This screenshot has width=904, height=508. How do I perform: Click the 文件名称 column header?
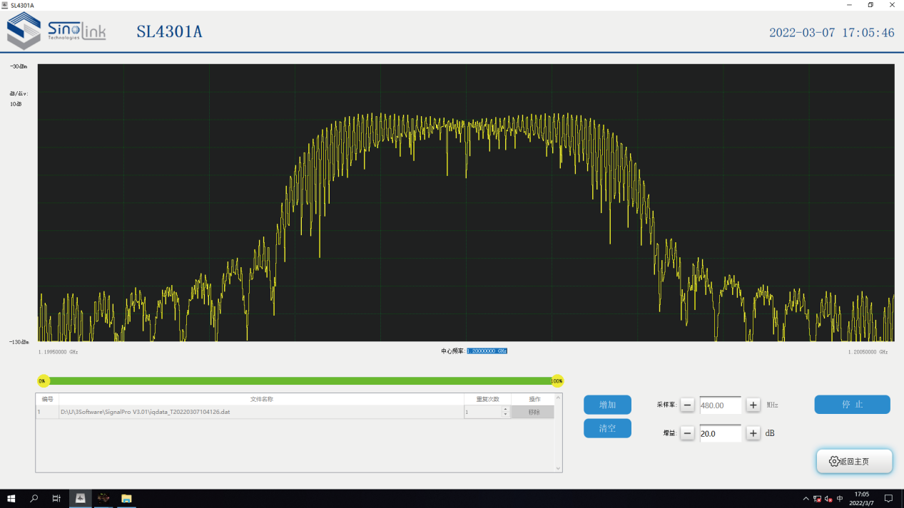261,399
